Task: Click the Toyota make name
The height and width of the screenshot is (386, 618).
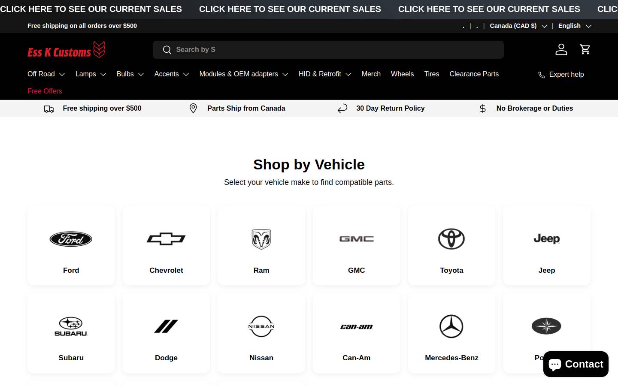Action: pos(451,270)
